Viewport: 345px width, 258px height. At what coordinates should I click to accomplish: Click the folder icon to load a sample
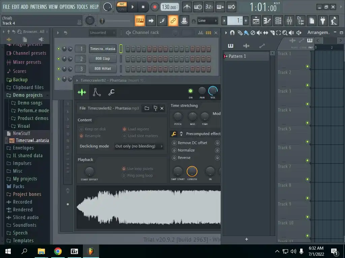click(147, 108)
